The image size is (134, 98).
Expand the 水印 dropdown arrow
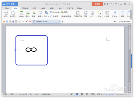click(94, 16)
